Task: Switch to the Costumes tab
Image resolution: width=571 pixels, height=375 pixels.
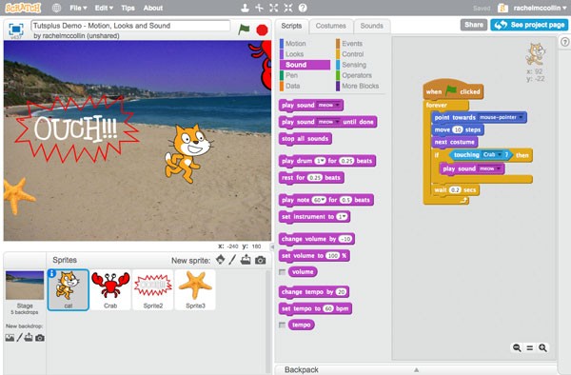Action: [x=330, y=26]
